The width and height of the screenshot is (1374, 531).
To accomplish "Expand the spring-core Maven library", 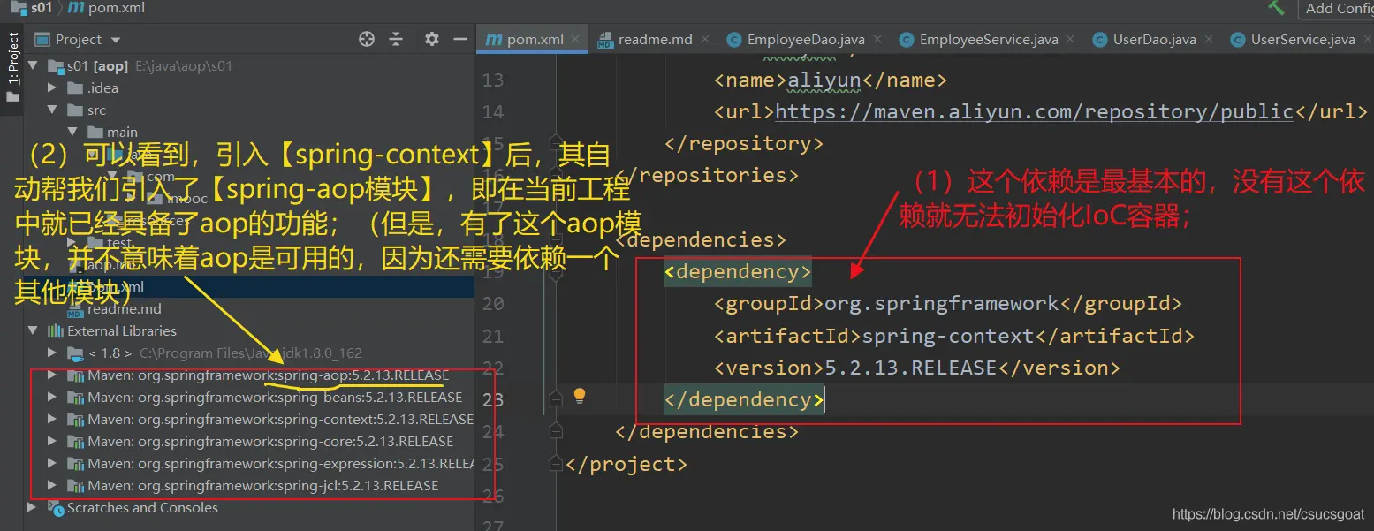I will [53, 442].
